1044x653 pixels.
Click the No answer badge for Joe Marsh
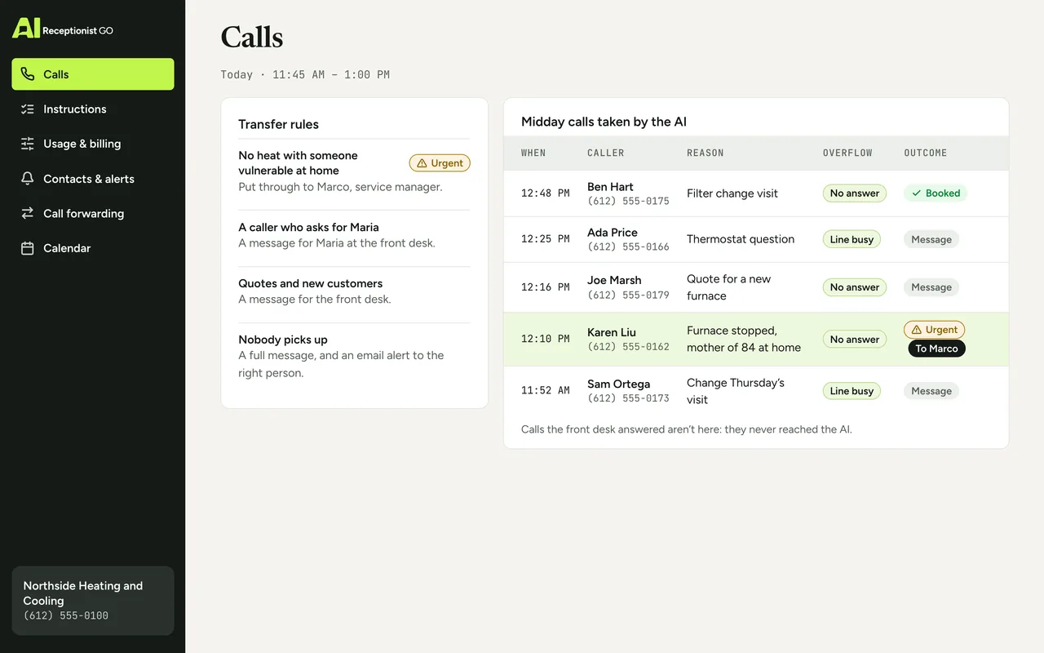pyautogui.click(x=855, y=287)
